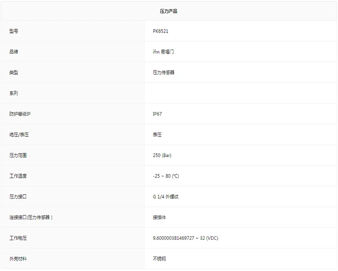Select the type value 压力传感器
Viewport: 338px width, 271px height.
tap(164, 72)
